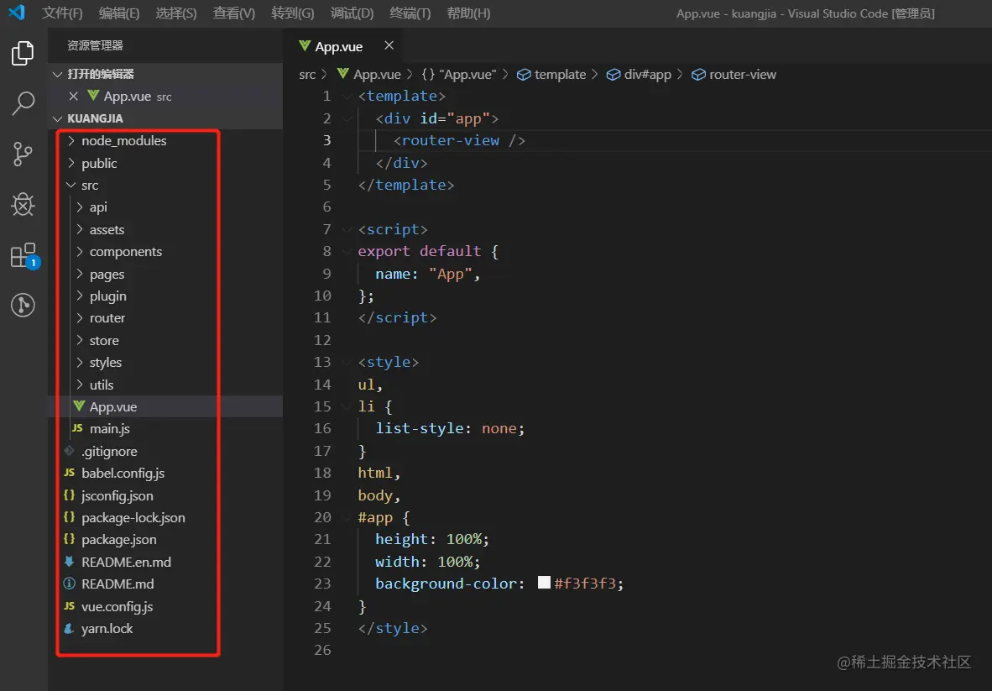Expand the styles folder
This screenshot has width=992, height=691.
pos(79,362)
